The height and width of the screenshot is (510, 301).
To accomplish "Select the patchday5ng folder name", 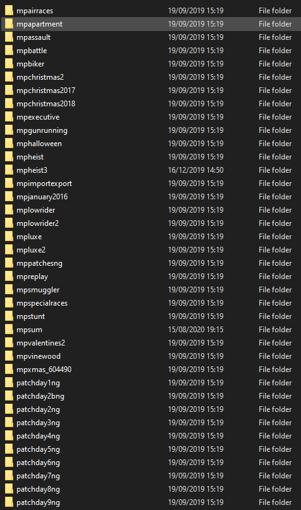I will pyautogui.click(x=38, y=449).
